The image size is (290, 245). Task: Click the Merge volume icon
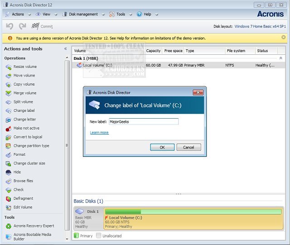point(9,93)
